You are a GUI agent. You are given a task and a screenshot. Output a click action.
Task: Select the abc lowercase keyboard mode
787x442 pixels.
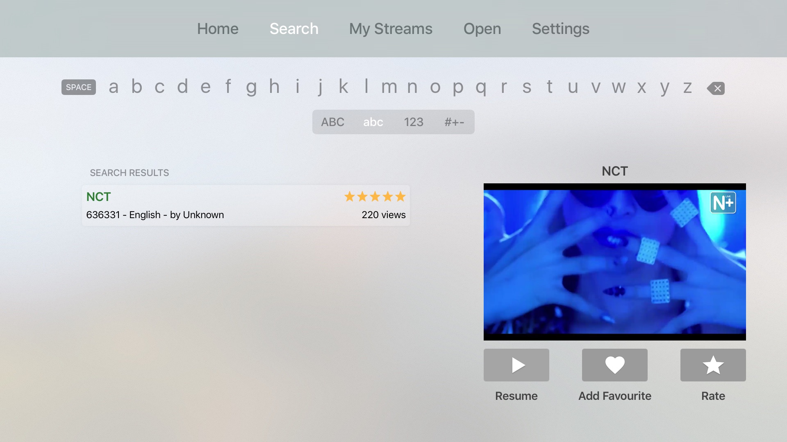[373, 122]
